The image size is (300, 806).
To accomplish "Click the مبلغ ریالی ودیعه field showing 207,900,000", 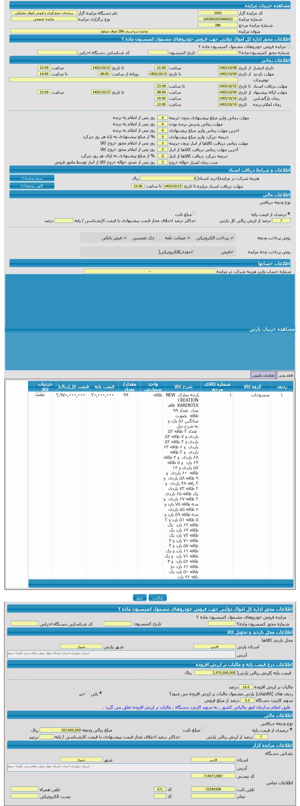I will click(x=60, y=730).
